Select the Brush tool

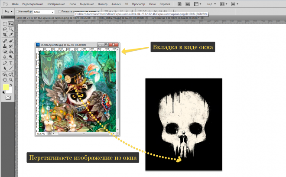pos(11,41)
